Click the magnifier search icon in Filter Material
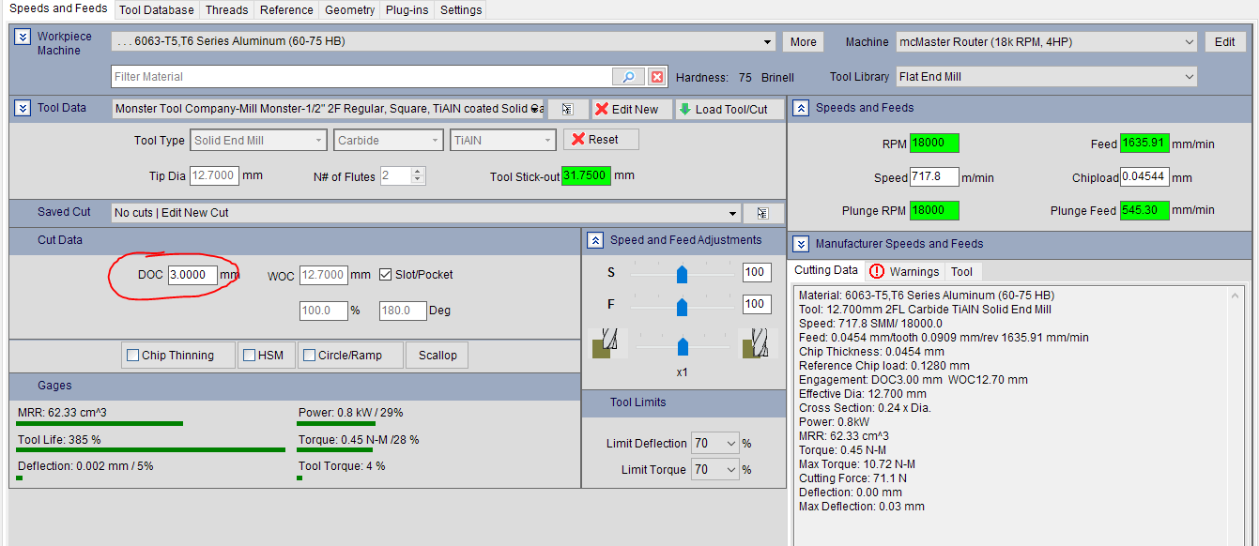This screenshot has height=546, width=1259. 628,77
